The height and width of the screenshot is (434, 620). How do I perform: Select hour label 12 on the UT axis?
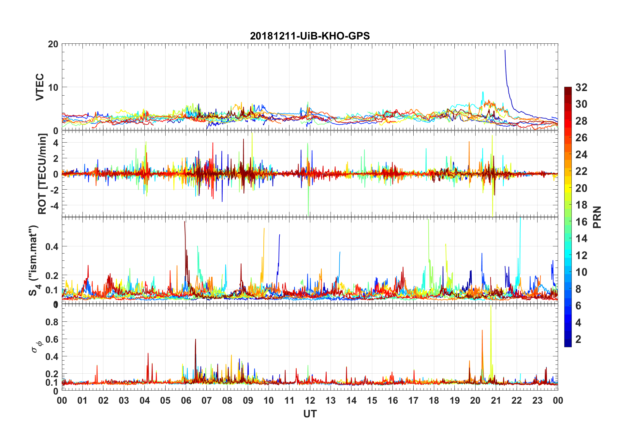tap(310, 400)
